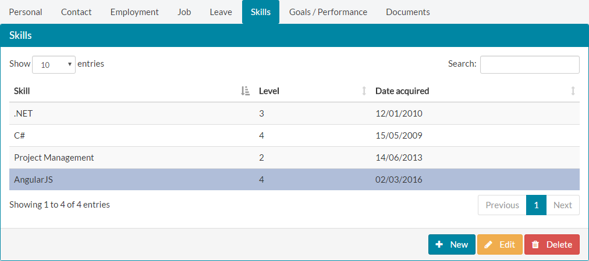The height and width of the screenshot is (261, 589).
Task: Click the New skill button
Action: (x=452, y=245)
